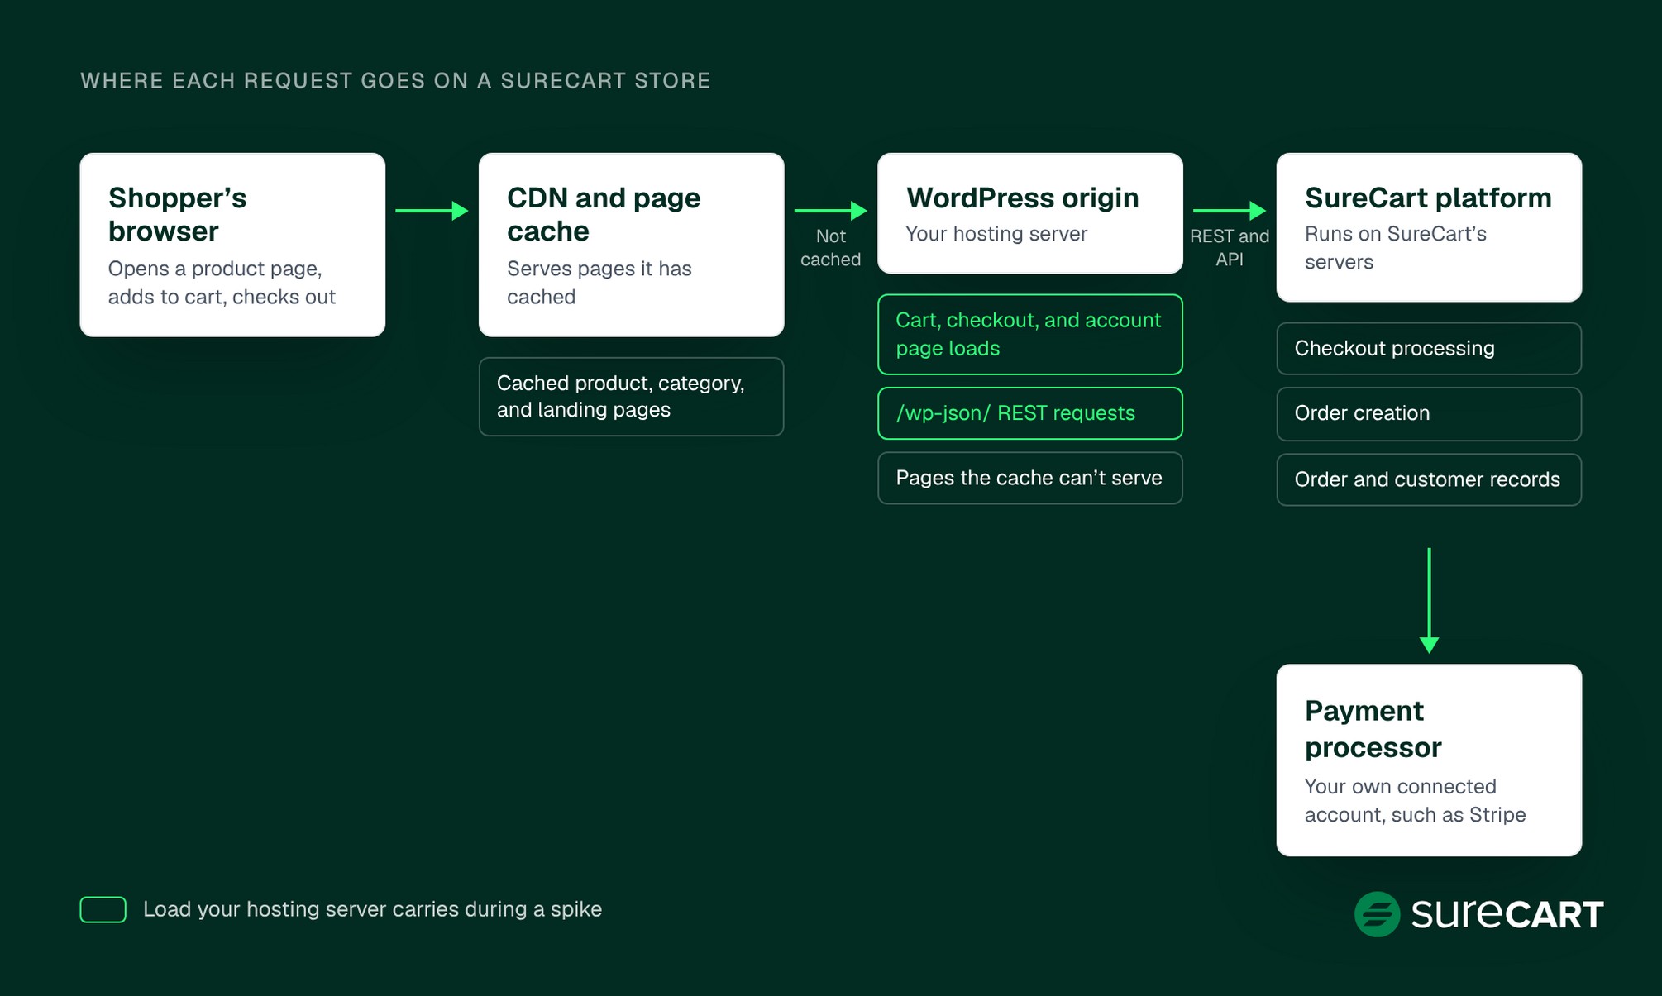Click the SureCart wordmark text
1662x996 pixels.
[x=1507, y=914]
